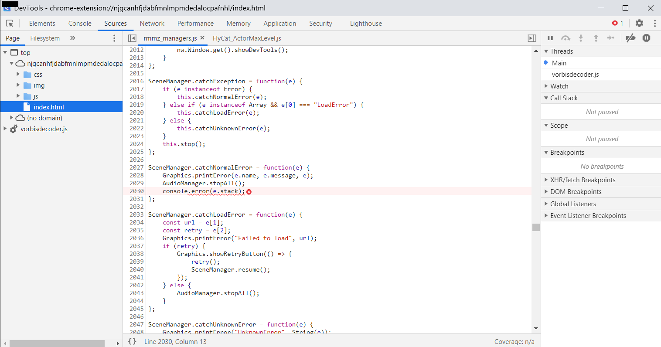Open the Lighthouse panel
The width and height of the screenshot is (661, 347).
pos(366,24)
